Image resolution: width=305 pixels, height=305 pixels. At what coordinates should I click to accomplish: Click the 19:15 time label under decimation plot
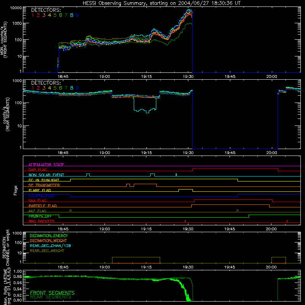click(x=146, y=267)
